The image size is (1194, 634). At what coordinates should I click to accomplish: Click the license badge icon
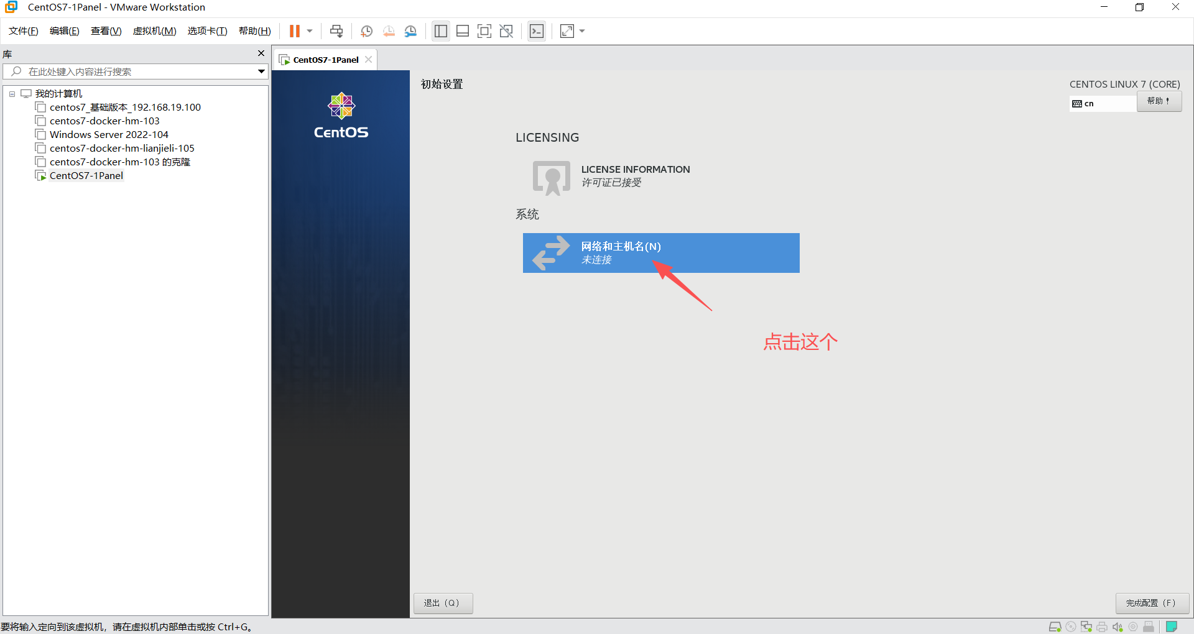click(552, 178)
